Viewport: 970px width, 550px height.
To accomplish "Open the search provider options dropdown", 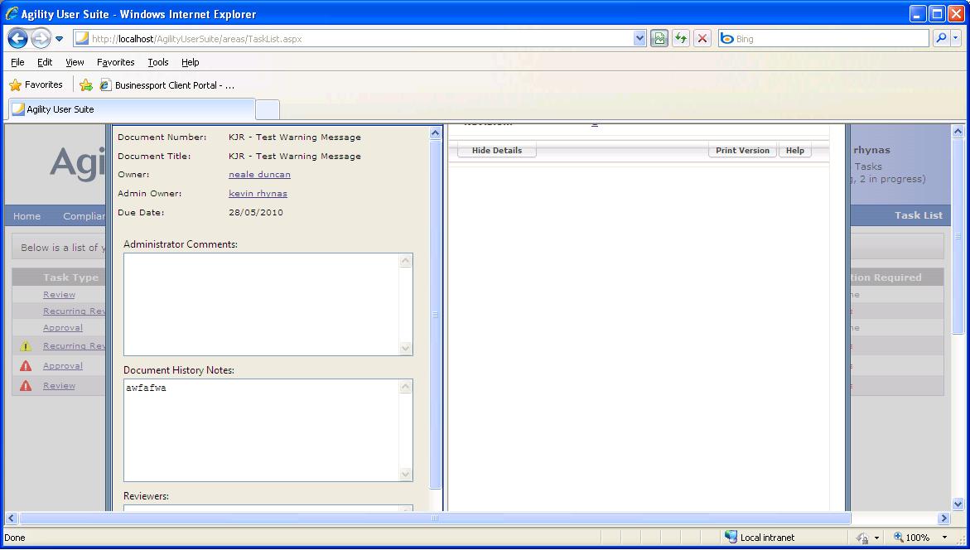I will [x=956, y=38].
